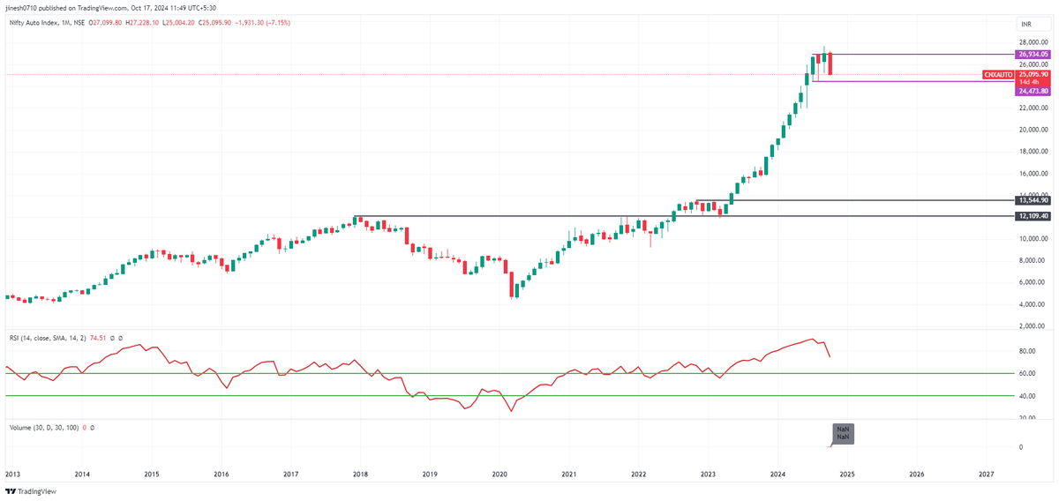This screenshot has height=501, width=1059.
Task: Click the 2025 label on time axis
Action: [847, 474]
